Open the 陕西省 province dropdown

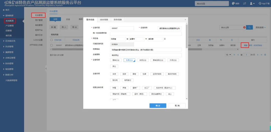118,39
